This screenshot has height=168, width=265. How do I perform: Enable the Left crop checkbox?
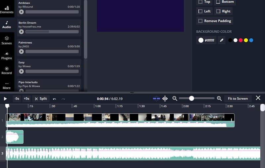[x=200, y=11]
